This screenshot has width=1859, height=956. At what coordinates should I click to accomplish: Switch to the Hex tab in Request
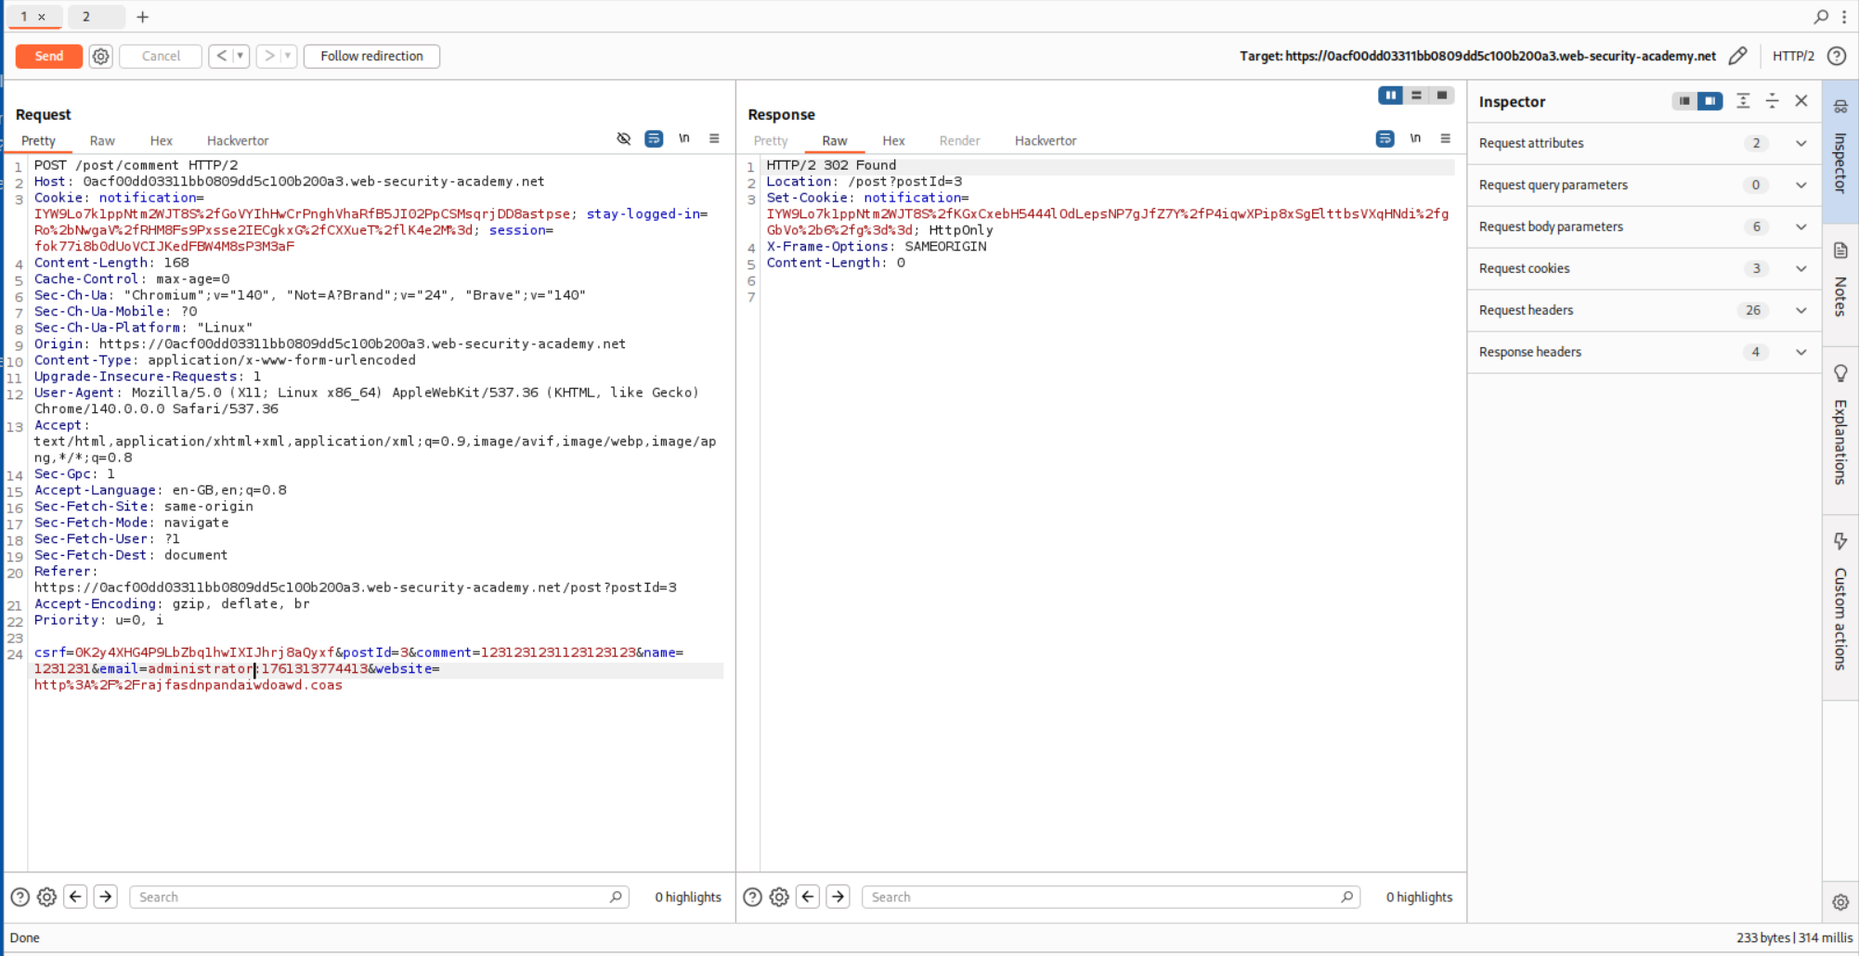coord(161,141)
